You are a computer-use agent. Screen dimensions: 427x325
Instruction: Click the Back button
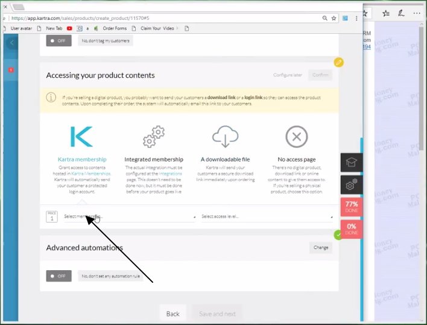[172, 314]
